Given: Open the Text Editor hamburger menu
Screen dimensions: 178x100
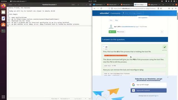Looking at the screenshot, I should tap(78, 5).
